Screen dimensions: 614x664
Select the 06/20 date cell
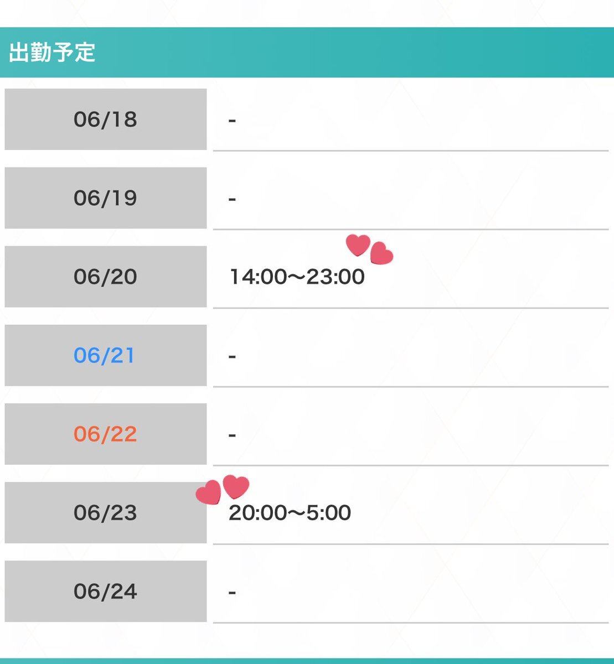coord(106,277)
